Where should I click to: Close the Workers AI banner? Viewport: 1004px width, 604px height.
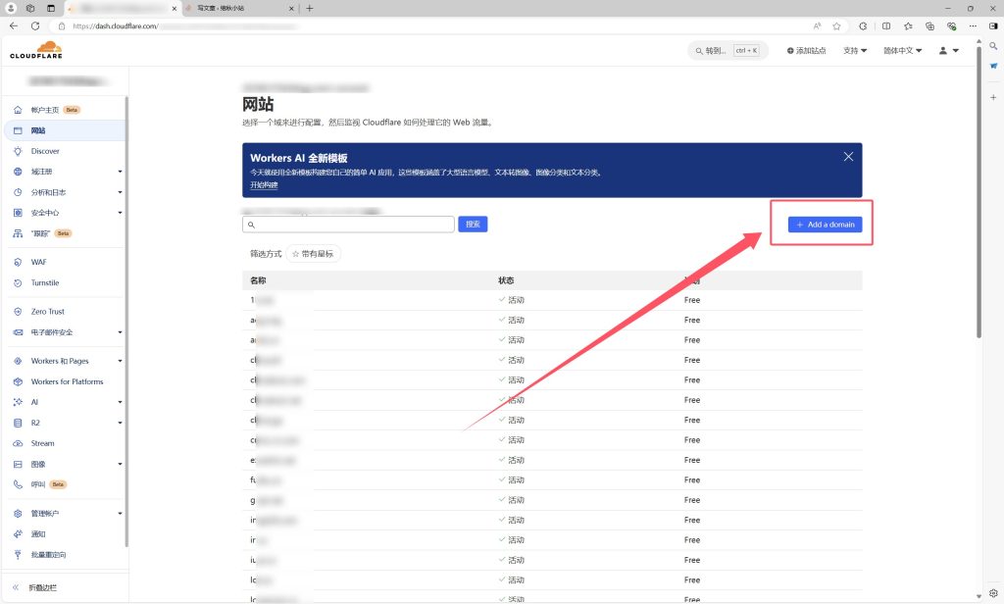(848, 157)
